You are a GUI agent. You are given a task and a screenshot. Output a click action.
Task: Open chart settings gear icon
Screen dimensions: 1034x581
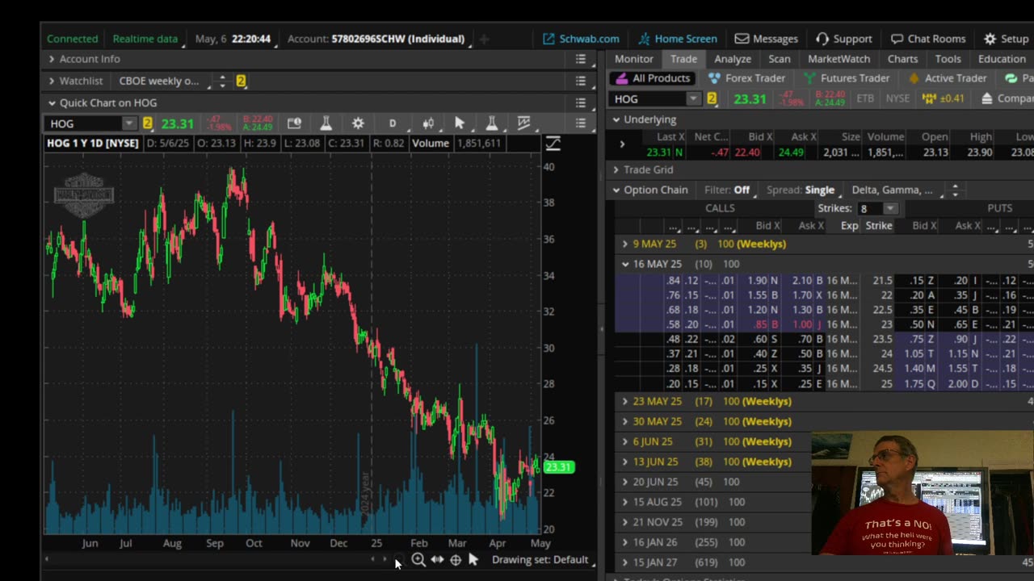point(358,123)
